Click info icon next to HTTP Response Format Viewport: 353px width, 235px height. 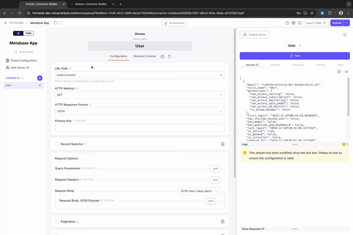(x=90, y=105)
